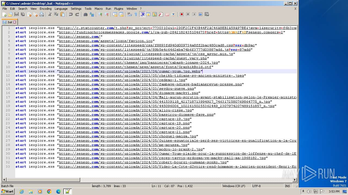Click the New file icon
The image size is (348, 195).
(4, 14)
